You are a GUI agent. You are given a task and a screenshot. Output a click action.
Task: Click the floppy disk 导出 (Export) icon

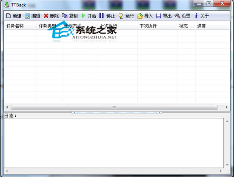[x=159, y=16]
